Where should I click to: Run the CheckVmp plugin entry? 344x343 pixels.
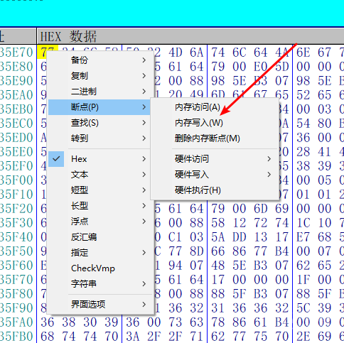[x=99, y=268]
